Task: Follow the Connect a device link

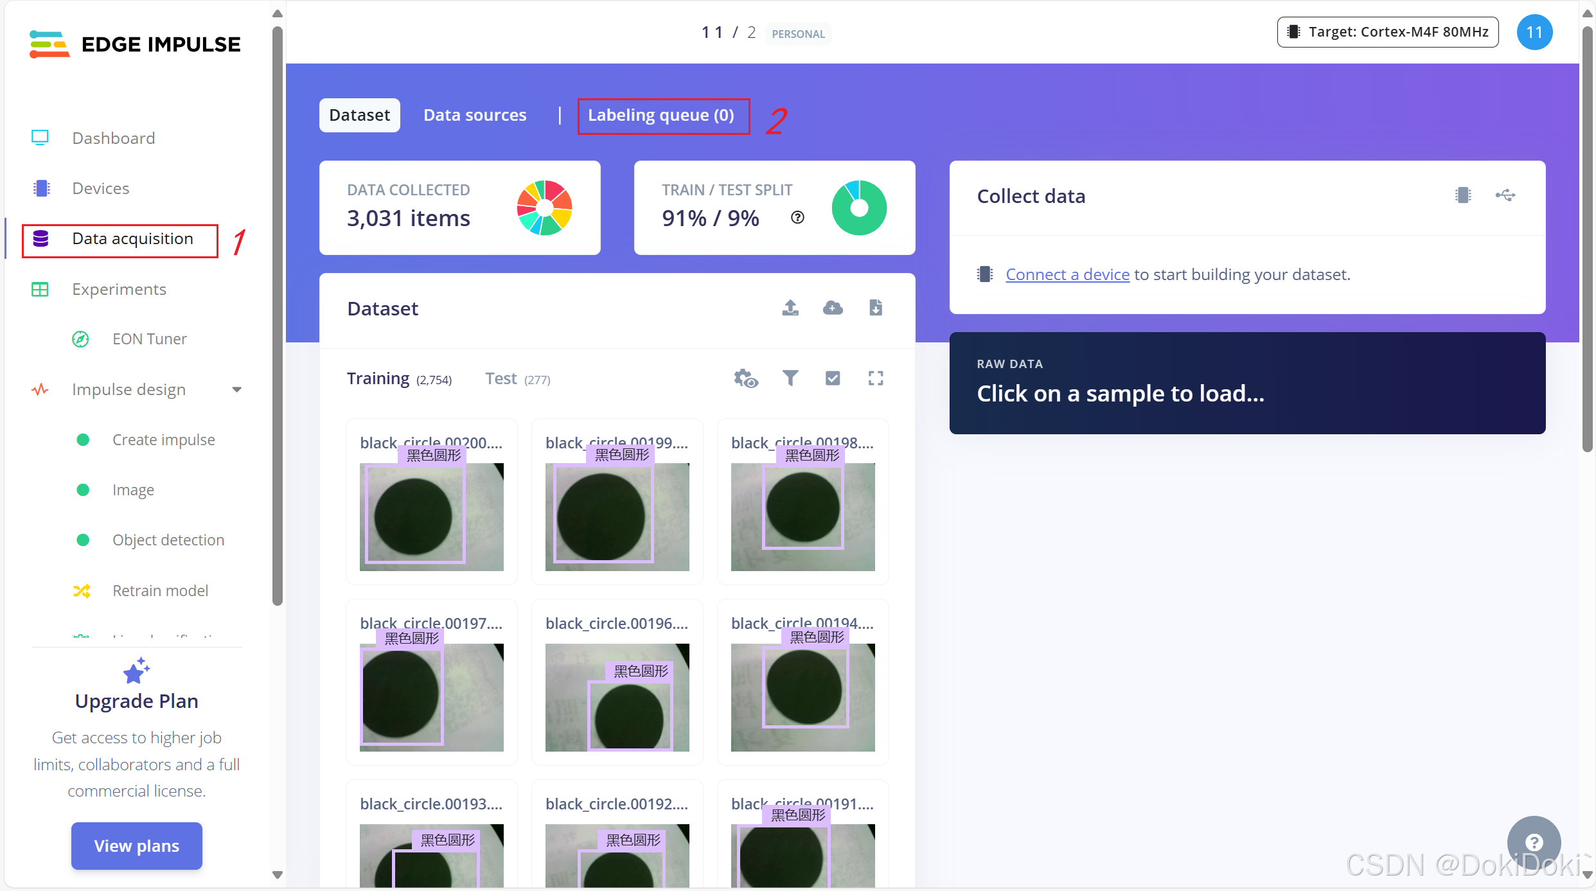Action: coord(1067,275)
